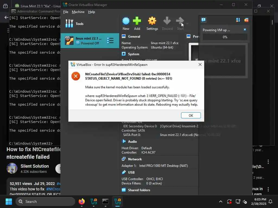Click the Audio speaker icon
This screenshot has height=208, width=278.
[x=124, y=141]
